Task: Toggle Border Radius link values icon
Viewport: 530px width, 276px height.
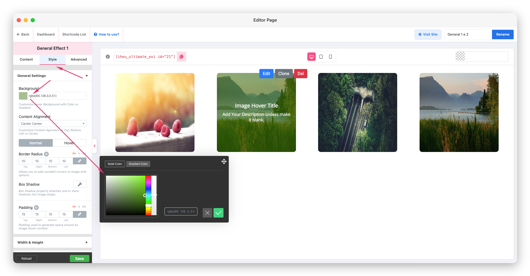Action: click(x=80, y=161)
